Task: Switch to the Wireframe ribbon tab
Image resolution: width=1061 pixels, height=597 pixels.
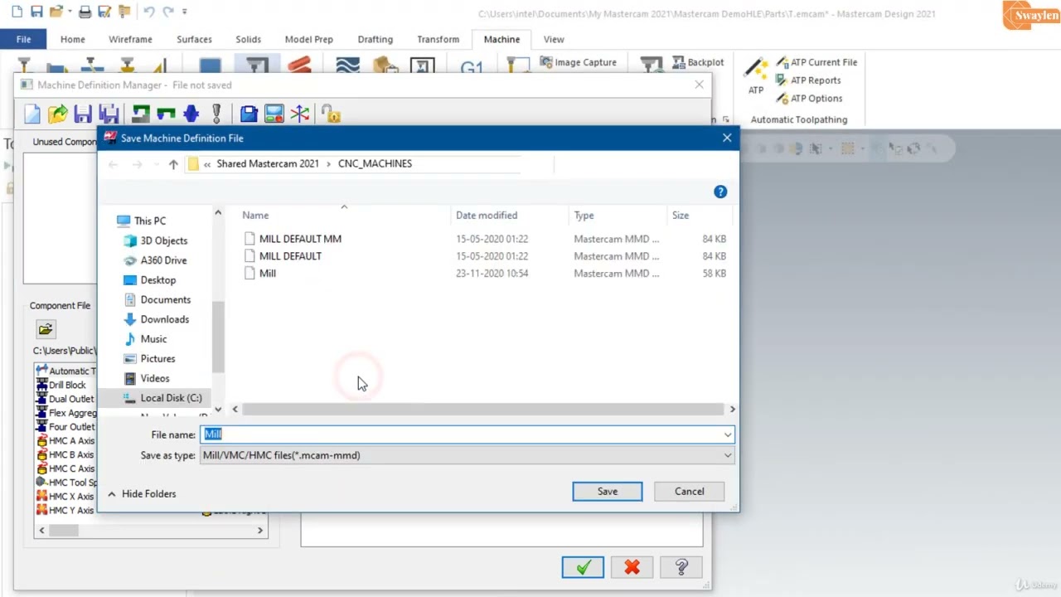Action: (x=130, y=39)
